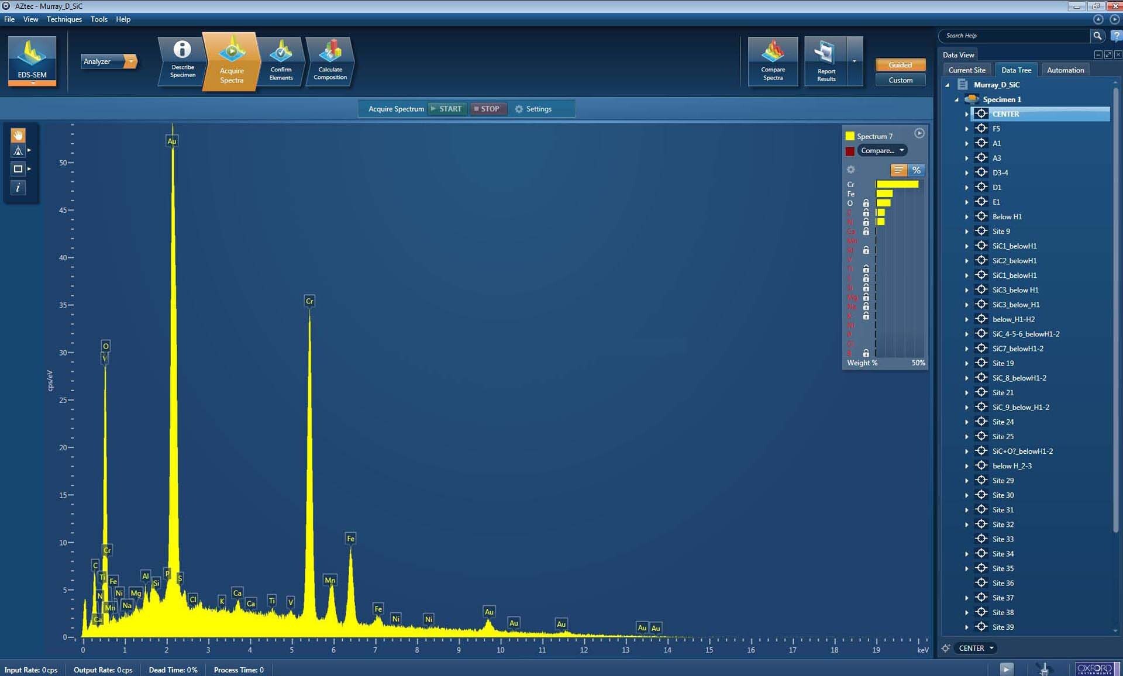Select the Site 33 tree item
Viewport: 1123px width, 676px height.
1003,539
